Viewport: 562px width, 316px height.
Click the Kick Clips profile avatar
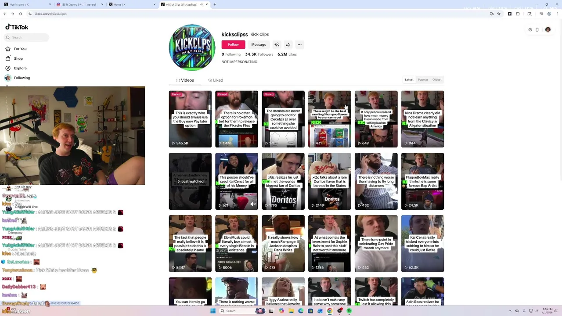coord(192,47)
